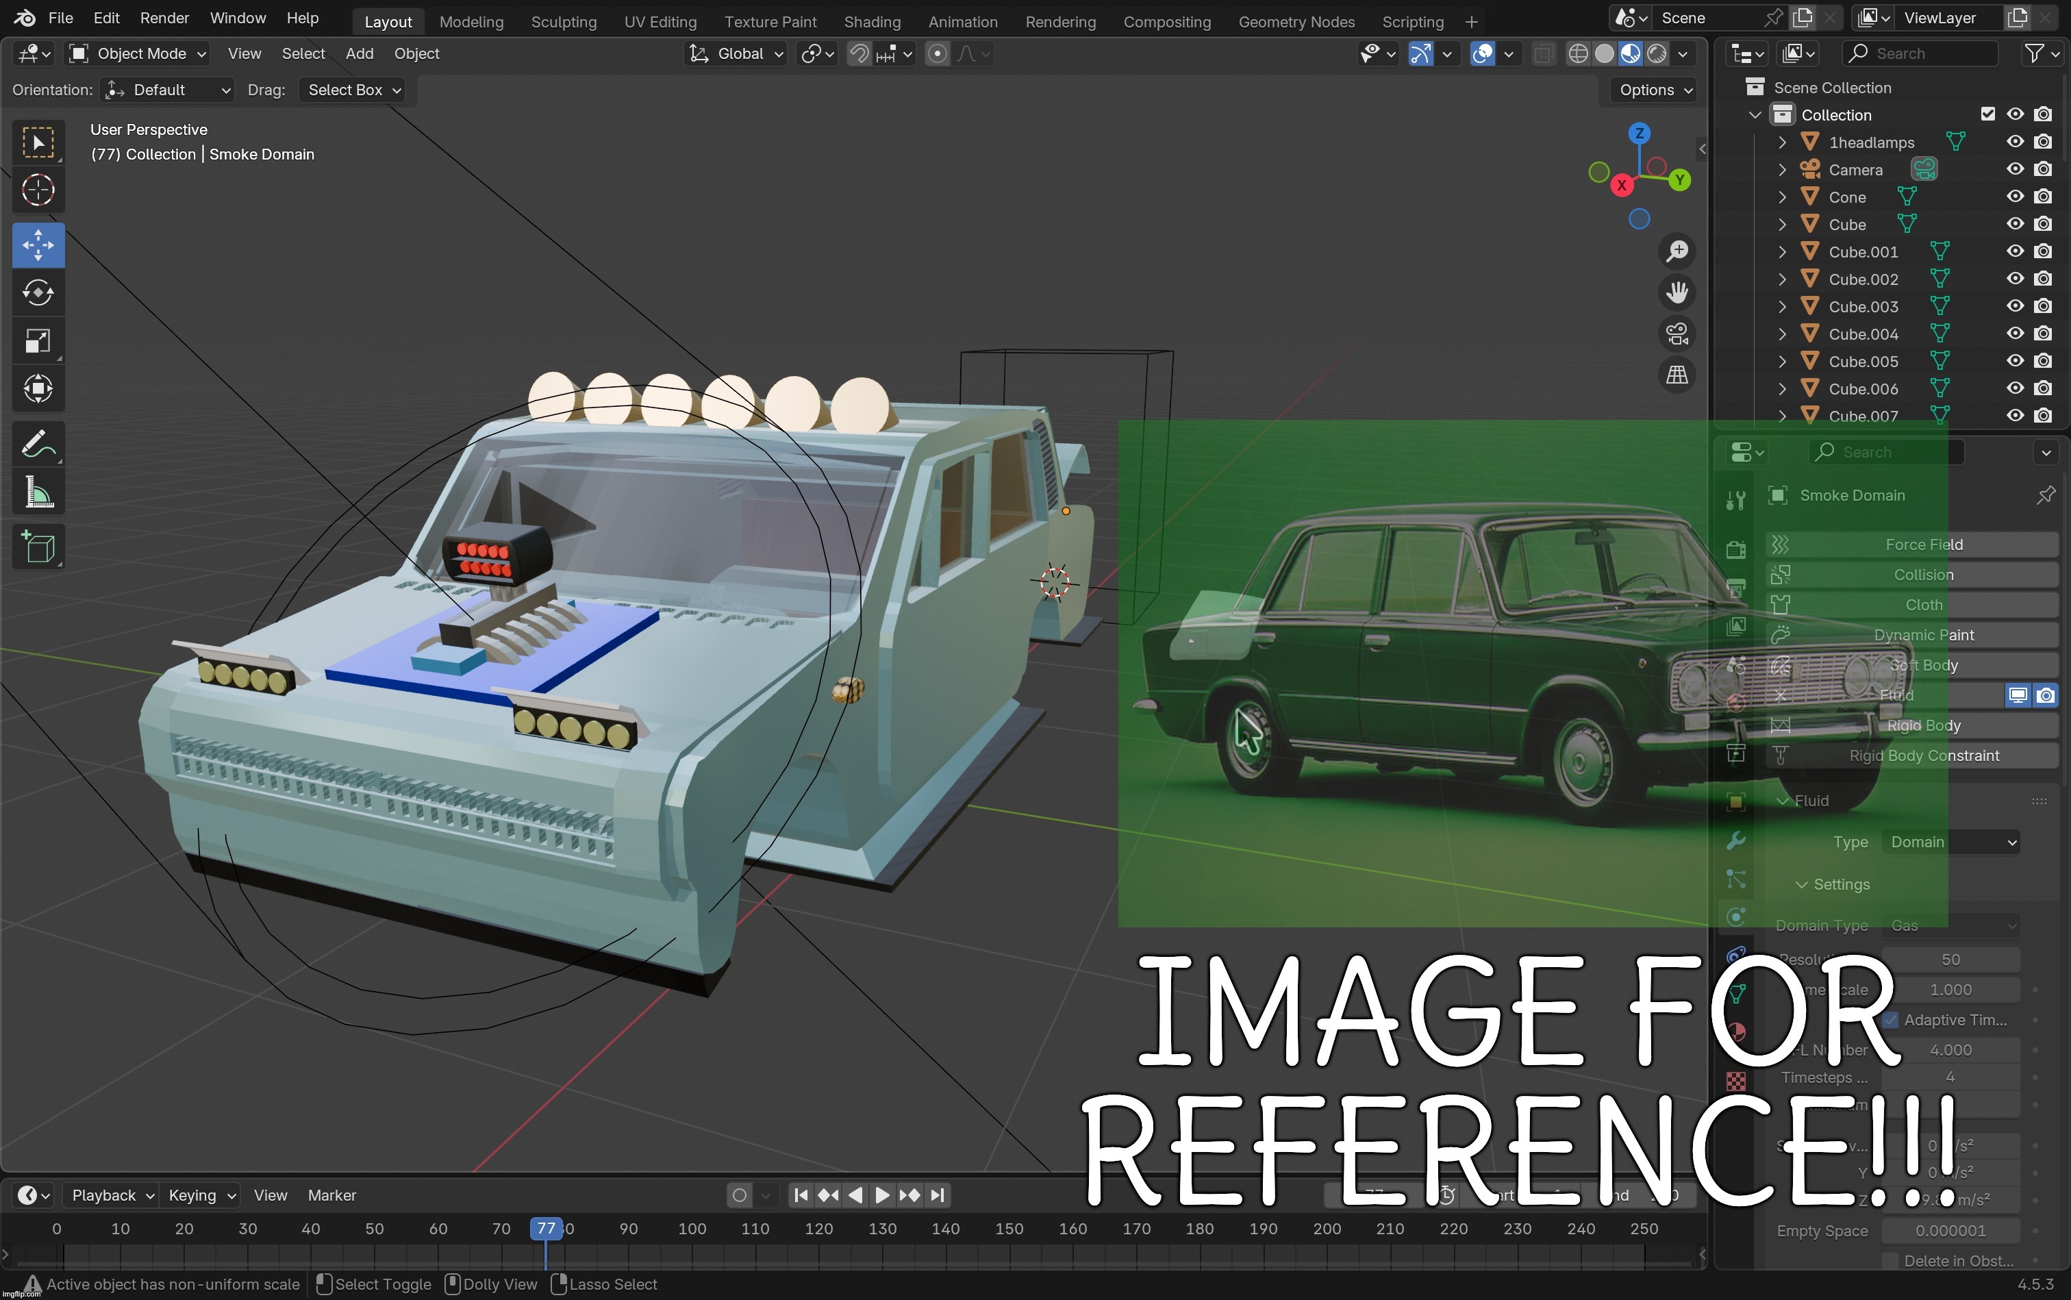Switch to the Cursor tool

[x=38, y=190]
